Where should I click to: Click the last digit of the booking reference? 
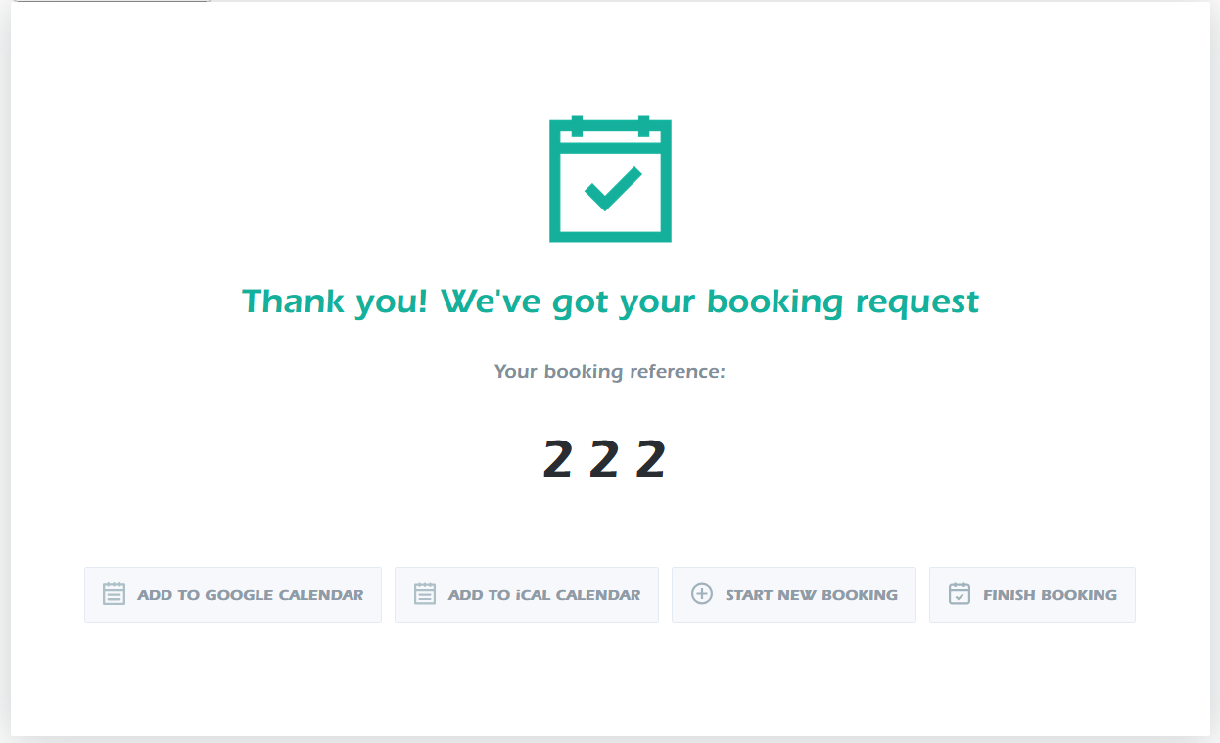pyautogui.click(x=650, y=459)
